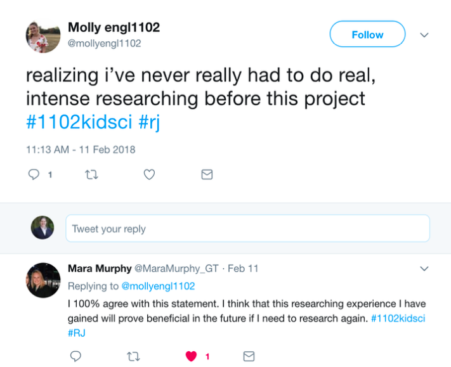Share Mara Murphy's reply via envelope icon
451x367 pixels.
click(x=249, y=356)
